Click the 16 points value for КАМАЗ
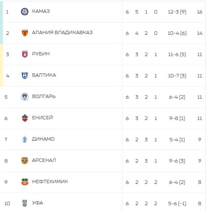The height and width of the screenshot is (211, 206). (200, 12)
